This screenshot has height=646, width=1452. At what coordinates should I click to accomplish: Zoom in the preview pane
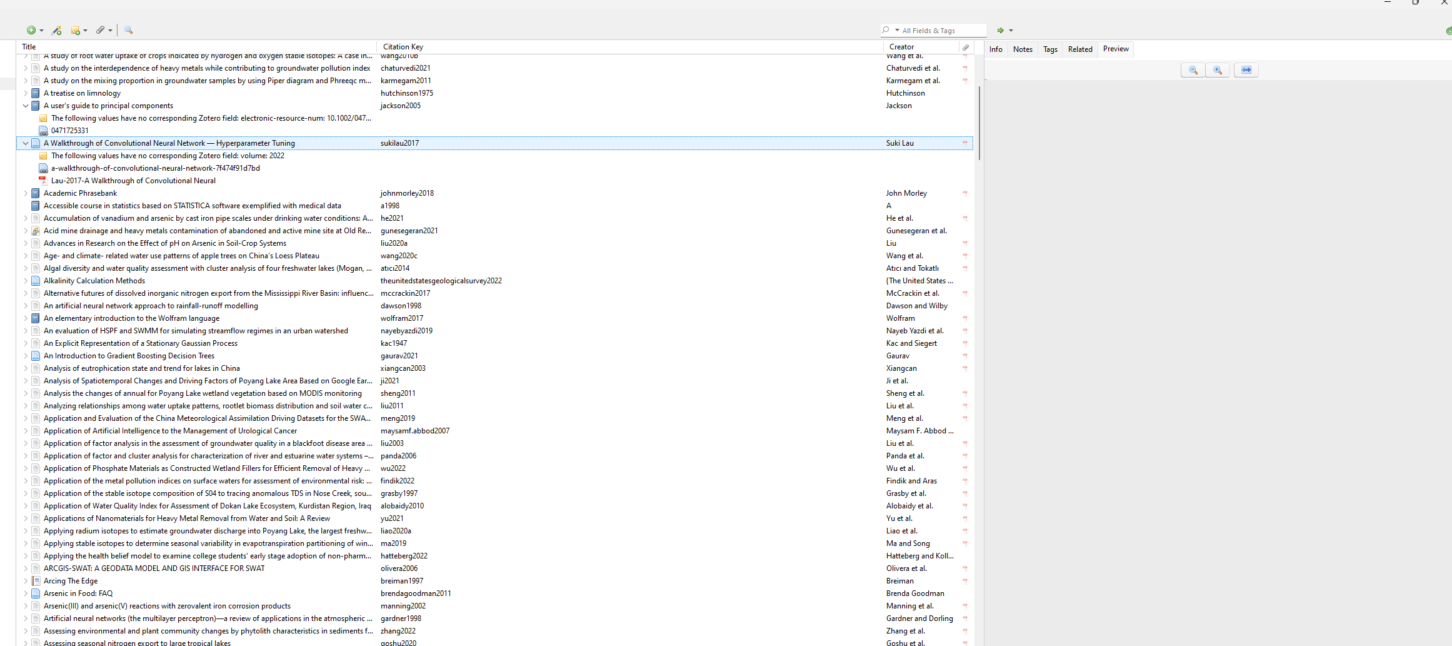pos(1218,69)
